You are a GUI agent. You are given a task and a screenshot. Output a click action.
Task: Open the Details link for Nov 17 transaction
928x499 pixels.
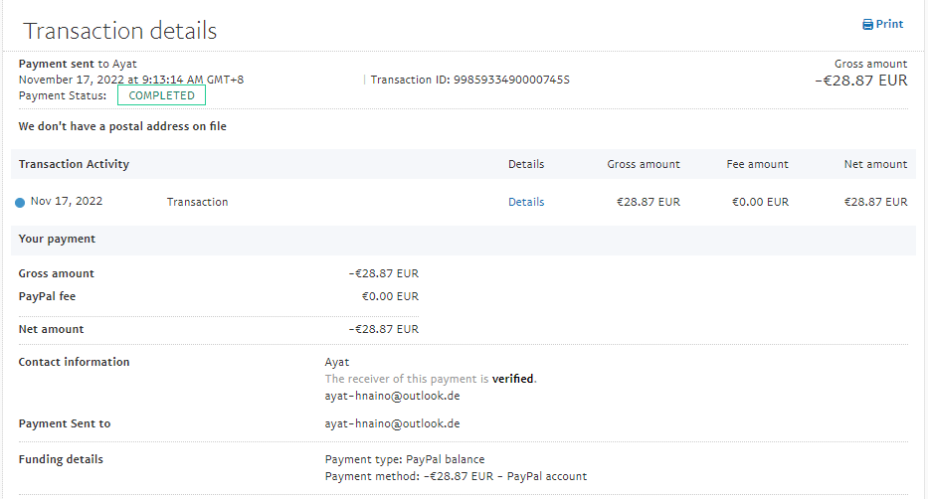(x=526, y=202)
